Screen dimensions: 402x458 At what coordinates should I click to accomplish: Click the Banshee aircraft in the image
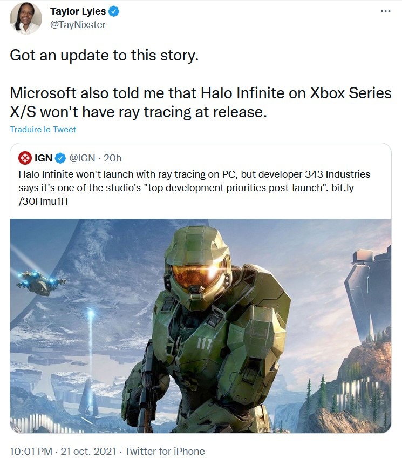pyautogui.click(x=41, y=281)
